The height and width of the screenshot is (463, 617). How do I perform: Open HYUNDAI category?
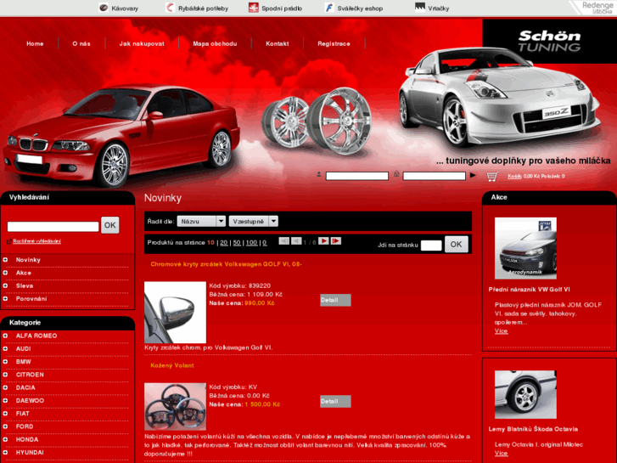point(30,453)
